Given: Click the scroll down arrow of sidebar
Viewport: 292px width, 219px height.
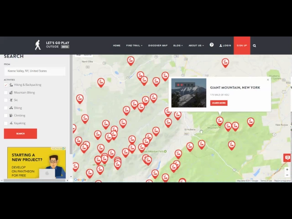Looking at the screenshot, I should (71, 177).
